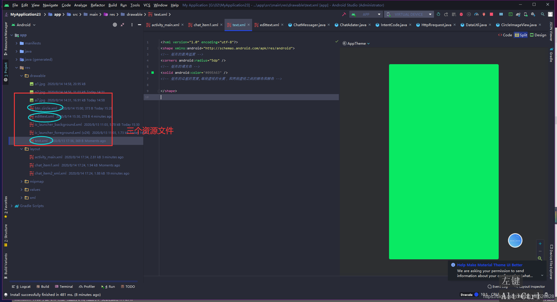Open the VCS menu

point(147,5)
